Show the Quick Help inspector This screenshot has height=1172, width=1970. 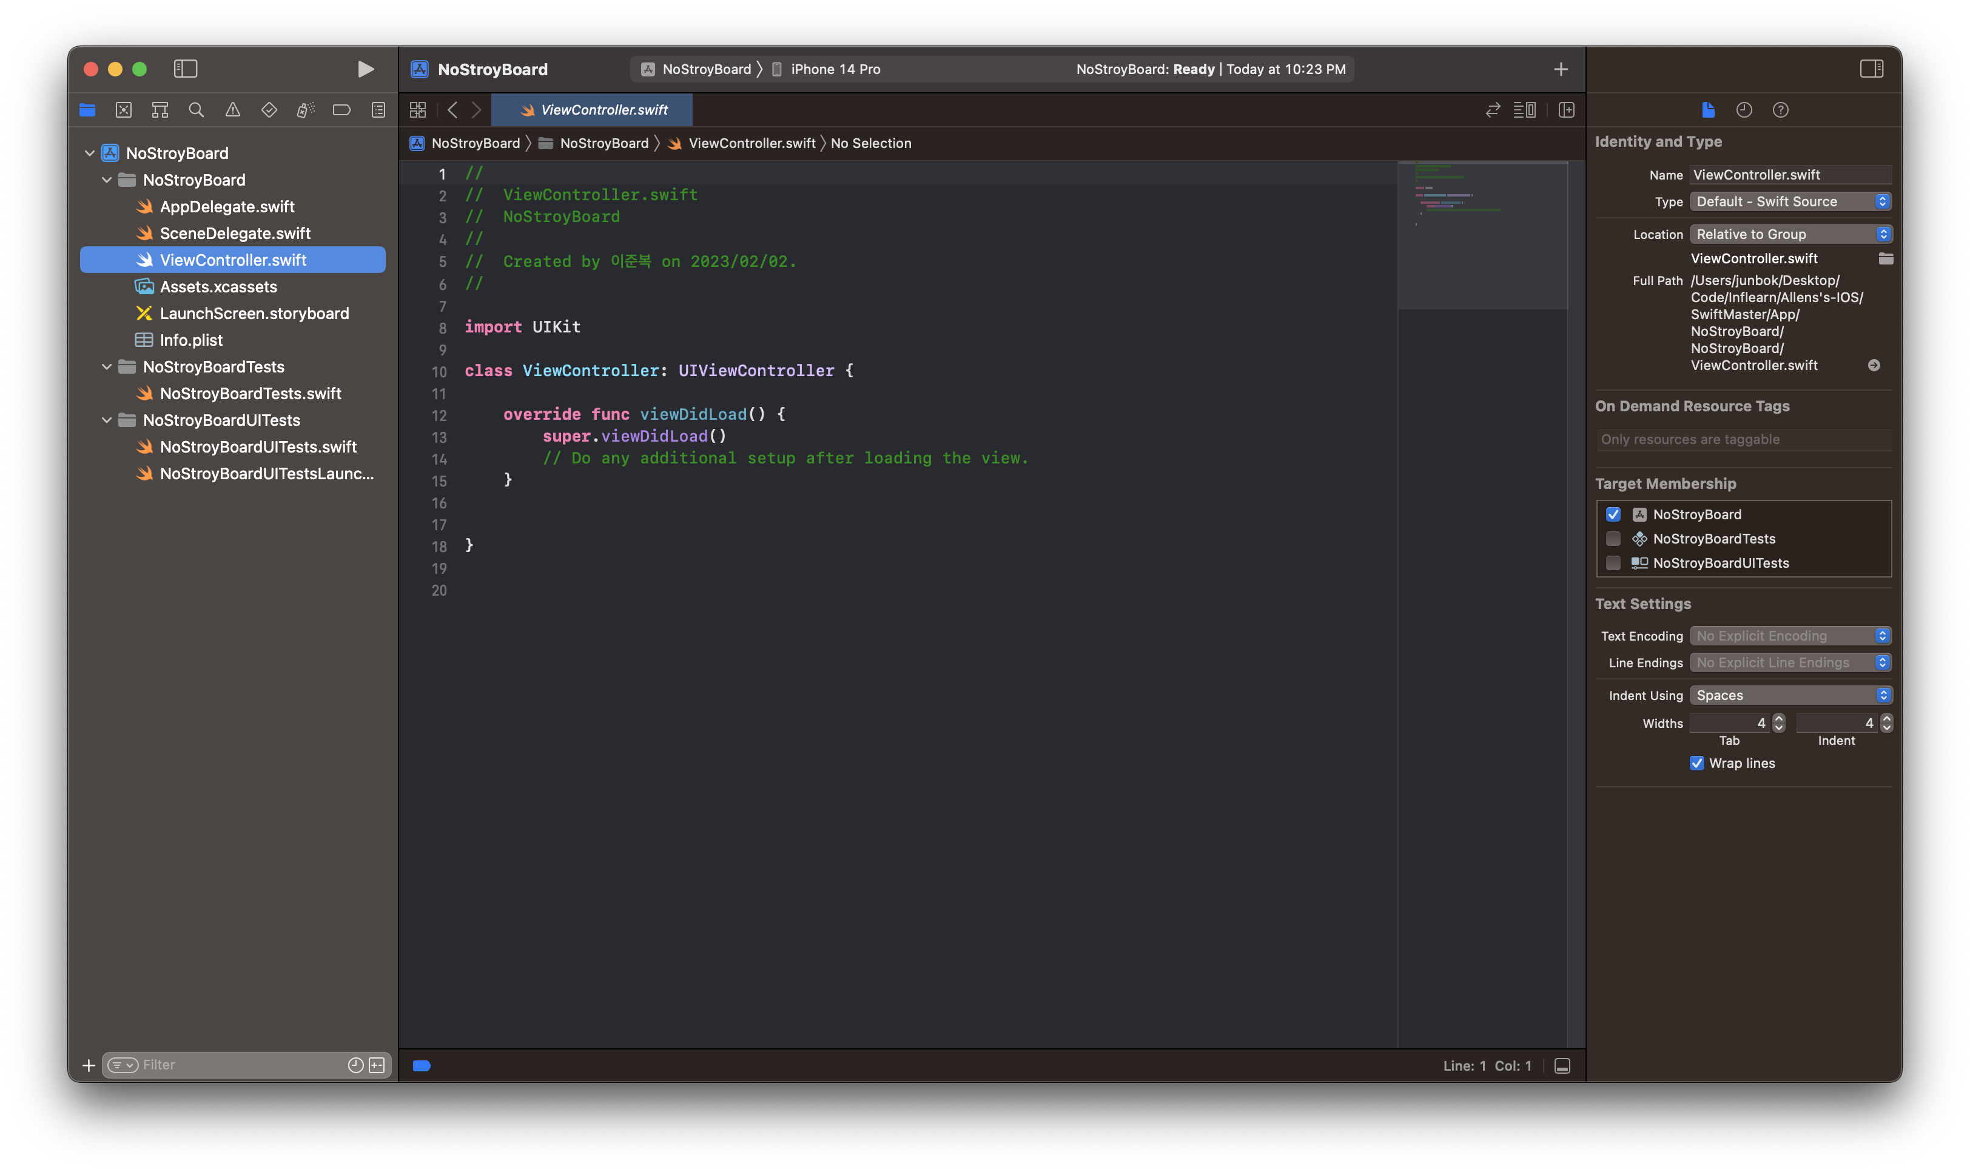tap(1781, 110)
